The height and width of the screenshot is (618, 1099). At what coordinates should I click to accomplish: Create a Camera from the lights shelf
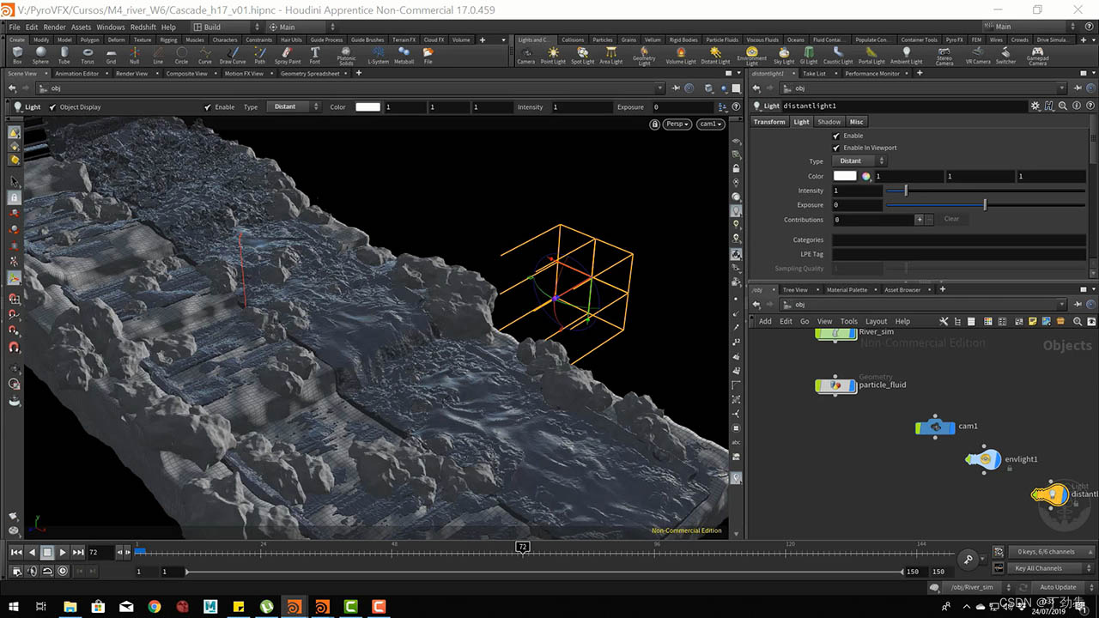click(526, 56)
